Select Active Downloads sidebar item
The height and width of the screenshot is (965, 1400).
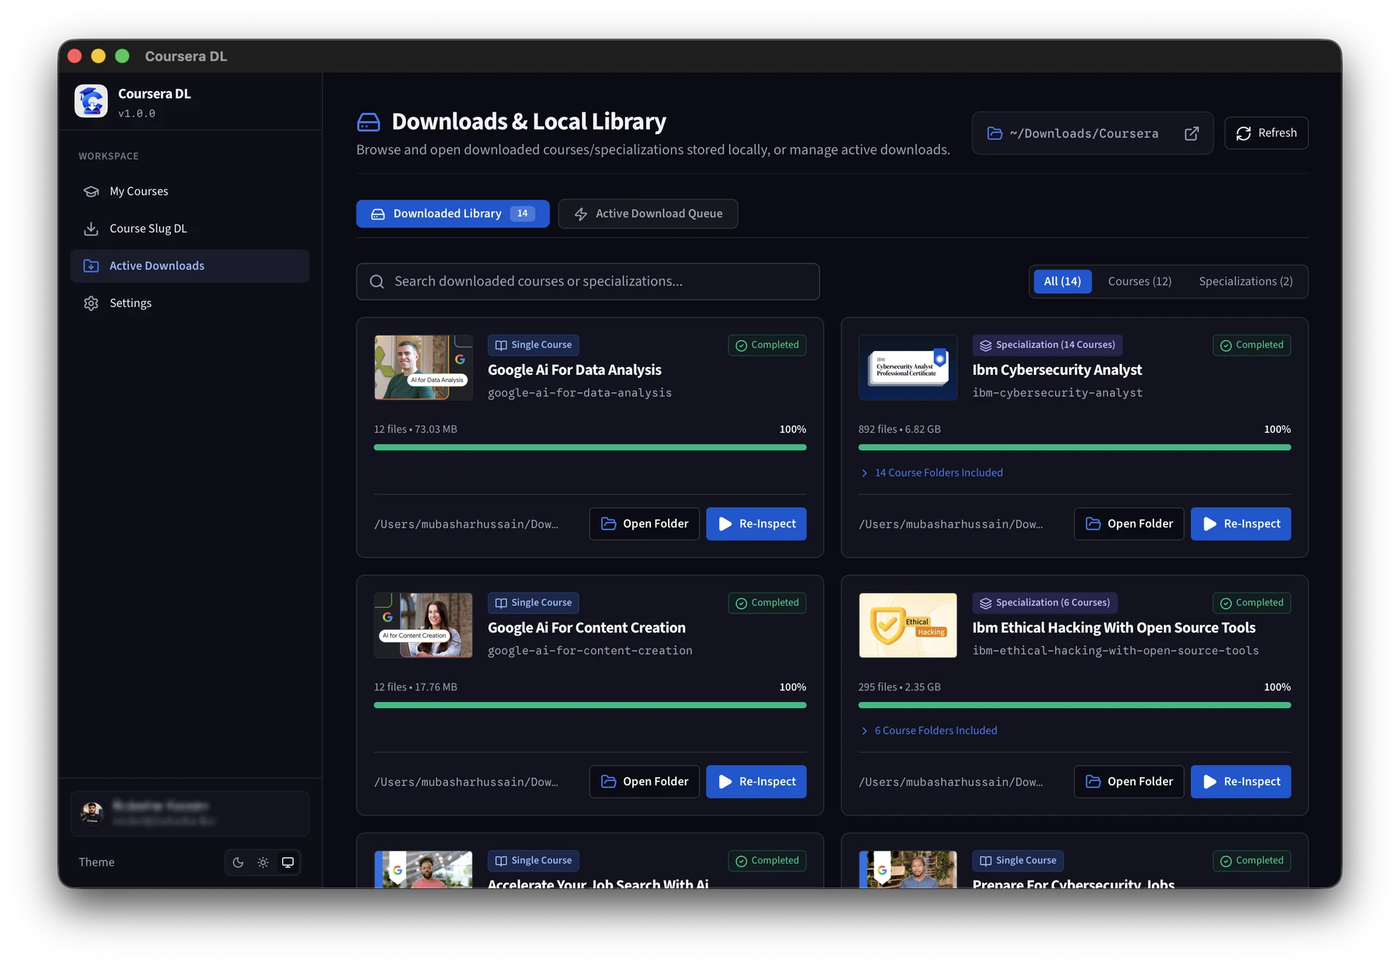point(190,266)
